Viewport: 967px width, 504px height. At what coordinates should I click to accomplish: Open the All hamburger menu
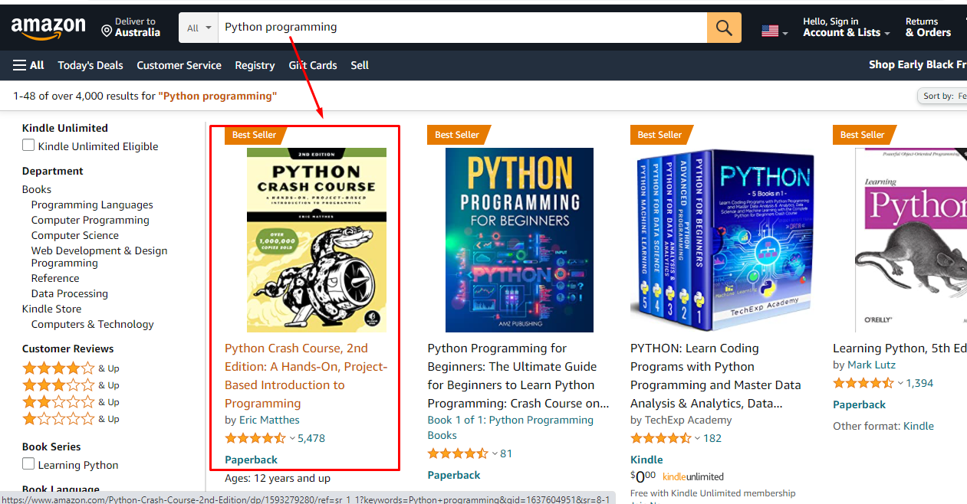pyautogui.click(x=28, y=65)
